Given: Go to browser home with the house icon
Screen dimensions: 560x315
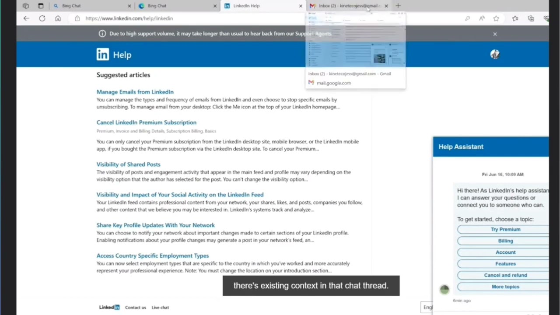Looking at the screenshot, I should tap(58, 18).
